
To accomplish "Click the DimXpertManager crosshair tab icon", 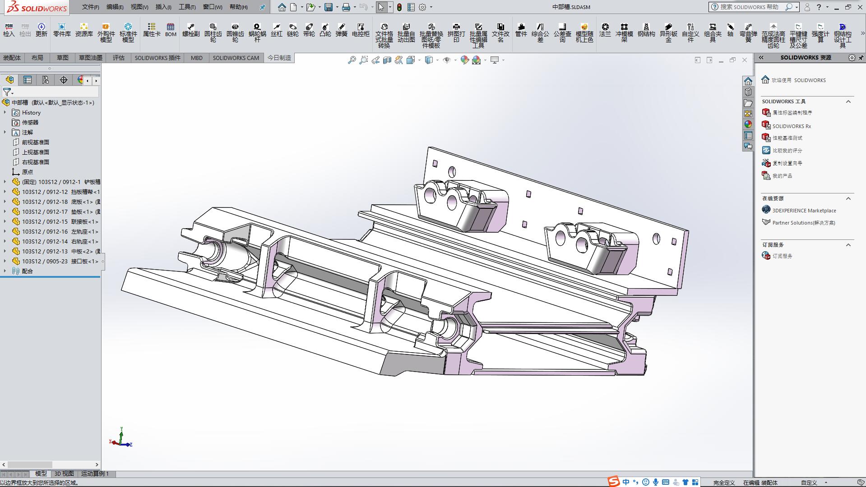I will click(x=64, y=80).
